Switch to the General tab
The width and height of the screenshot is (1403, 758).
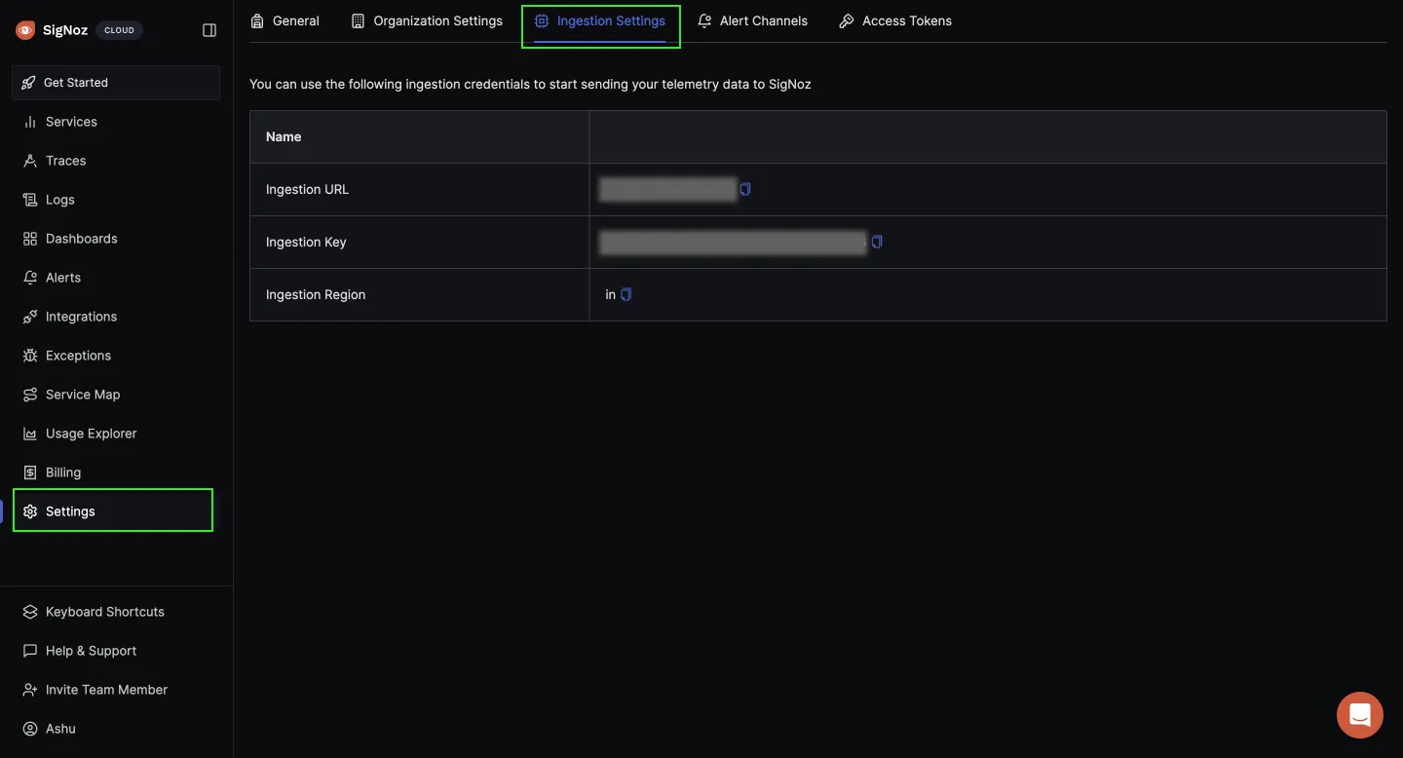[x=284, y=20]
